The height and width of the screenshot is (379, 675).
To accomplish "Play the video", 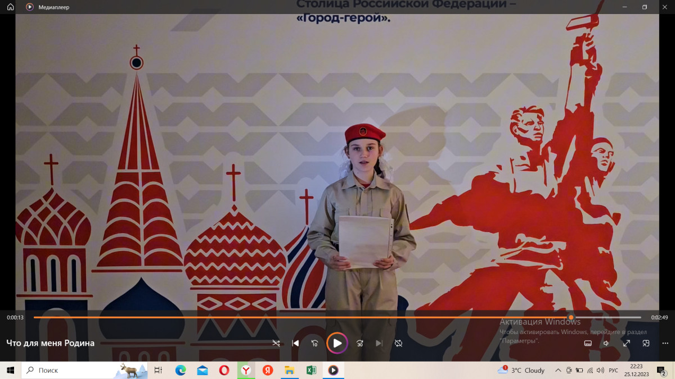I will (x=337, y=343).
